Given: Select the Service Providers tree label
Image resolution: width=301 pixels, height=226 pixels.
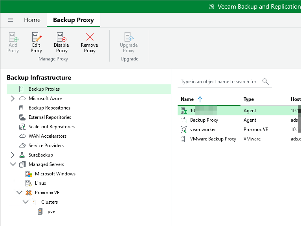Looking at the screenshot, I should (x=46, y=145).
